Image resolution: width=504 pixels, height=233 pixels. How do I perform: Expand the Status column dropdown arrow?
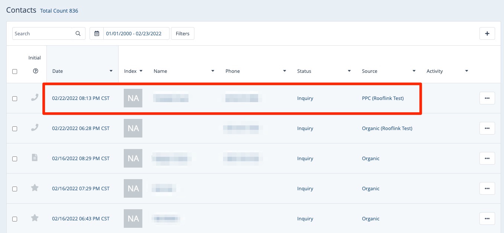349,71
